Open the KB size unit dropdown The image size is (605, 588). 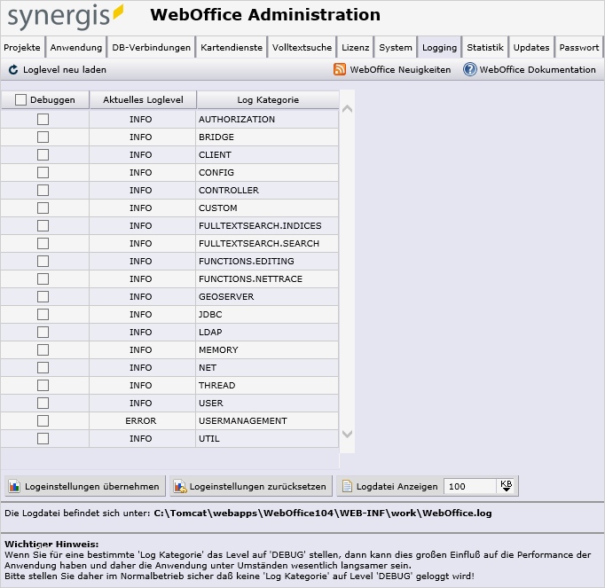tap(506, 486)
